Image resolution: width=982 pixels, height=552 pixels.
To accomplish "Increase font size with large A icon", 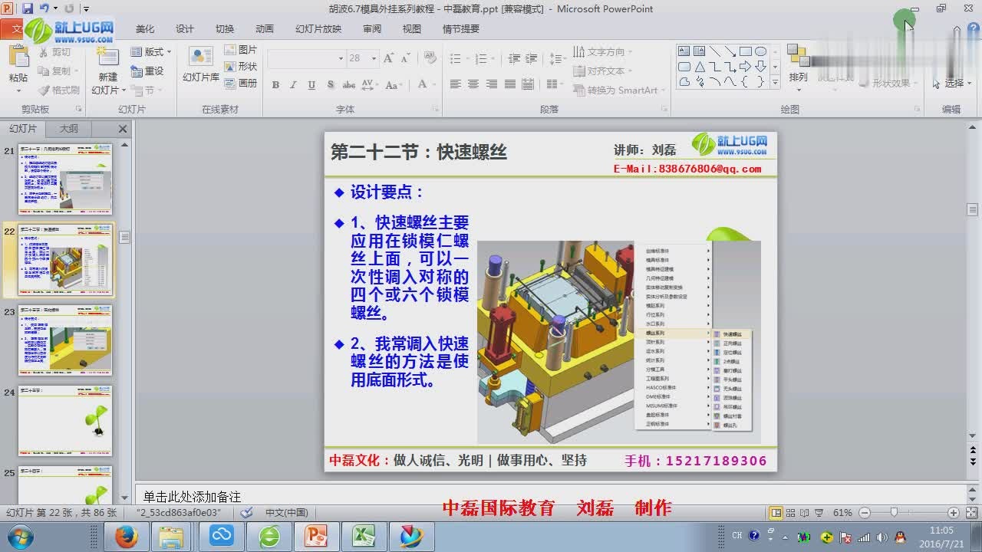I will 388,58.
